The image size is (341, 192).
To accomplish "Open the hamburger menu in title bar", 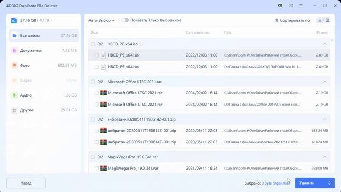I will [301, 6].
